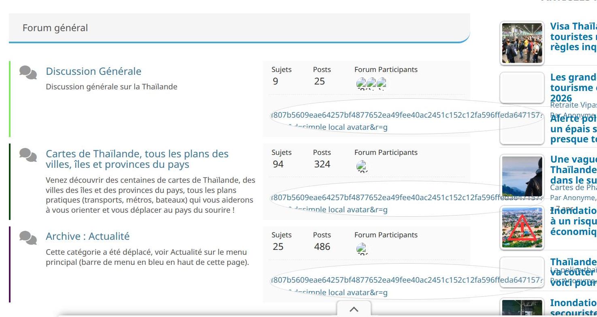Click participant avatar in Archive : Actualité row
597x317 pixels.
(x=361, y=248)
